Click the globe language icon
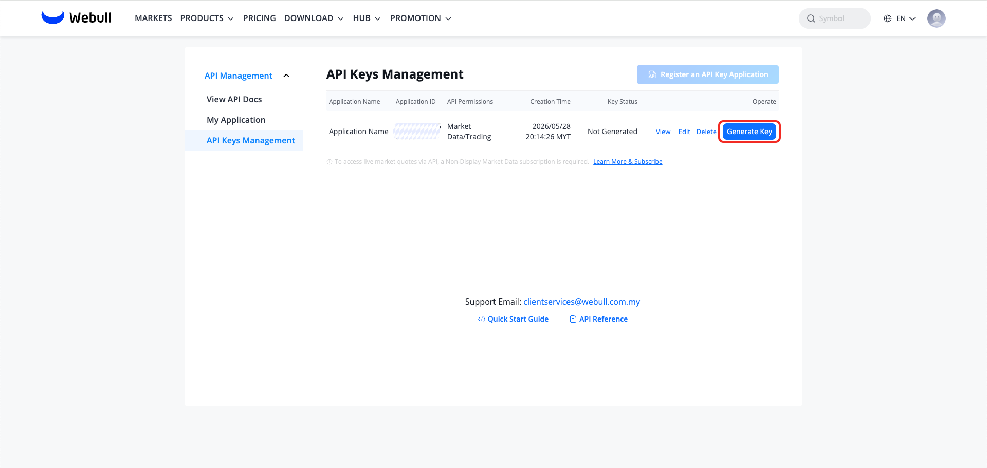 888,18
